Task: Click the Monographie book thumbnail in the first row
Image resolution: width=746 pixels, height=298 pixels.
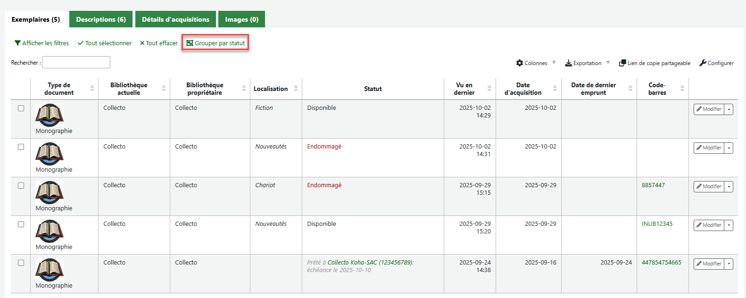Action: [x=49, y=115]
